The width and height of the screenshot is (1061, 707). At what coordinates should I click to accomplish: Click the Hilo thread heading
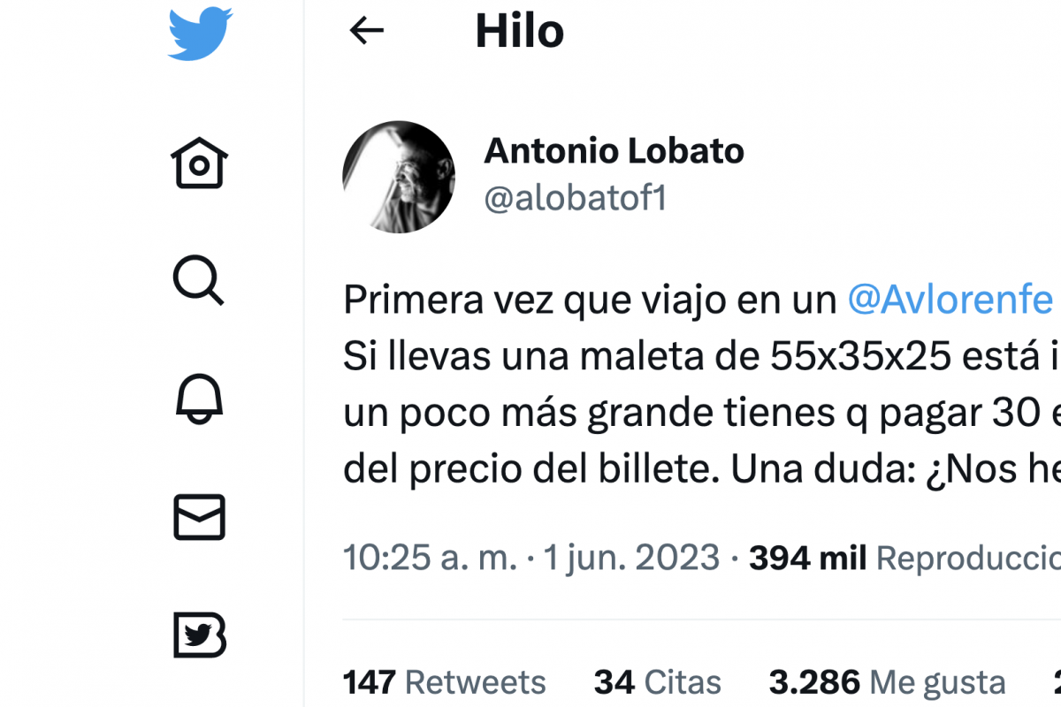pyautogui.click(x=520, y=32)
